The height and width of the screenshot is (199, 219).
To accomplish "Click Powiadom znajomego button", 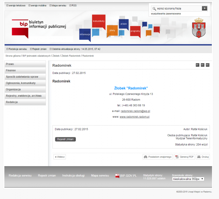I will pos(158,157).
